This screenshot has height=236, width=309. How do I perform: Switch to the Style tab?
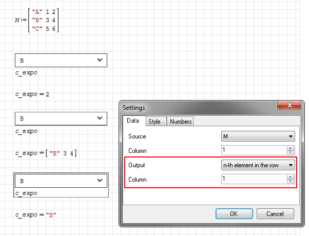coord(154,122)
